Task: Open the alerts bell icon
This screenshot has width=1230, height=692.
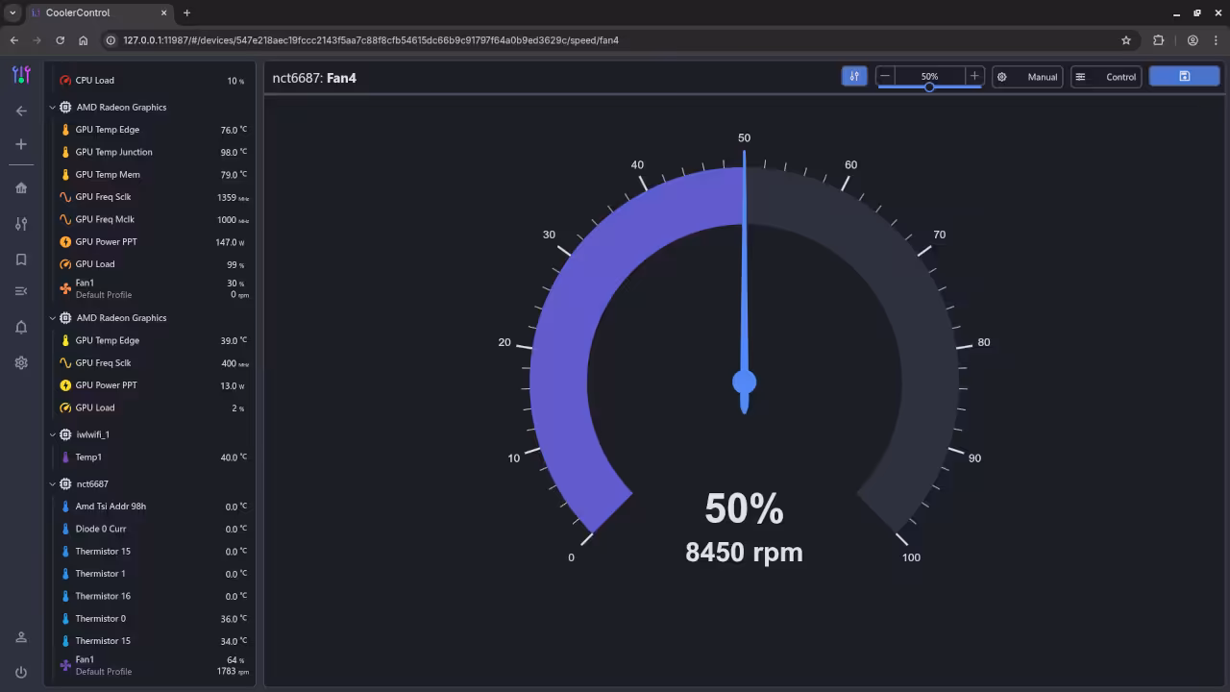Action: (21, 328)
